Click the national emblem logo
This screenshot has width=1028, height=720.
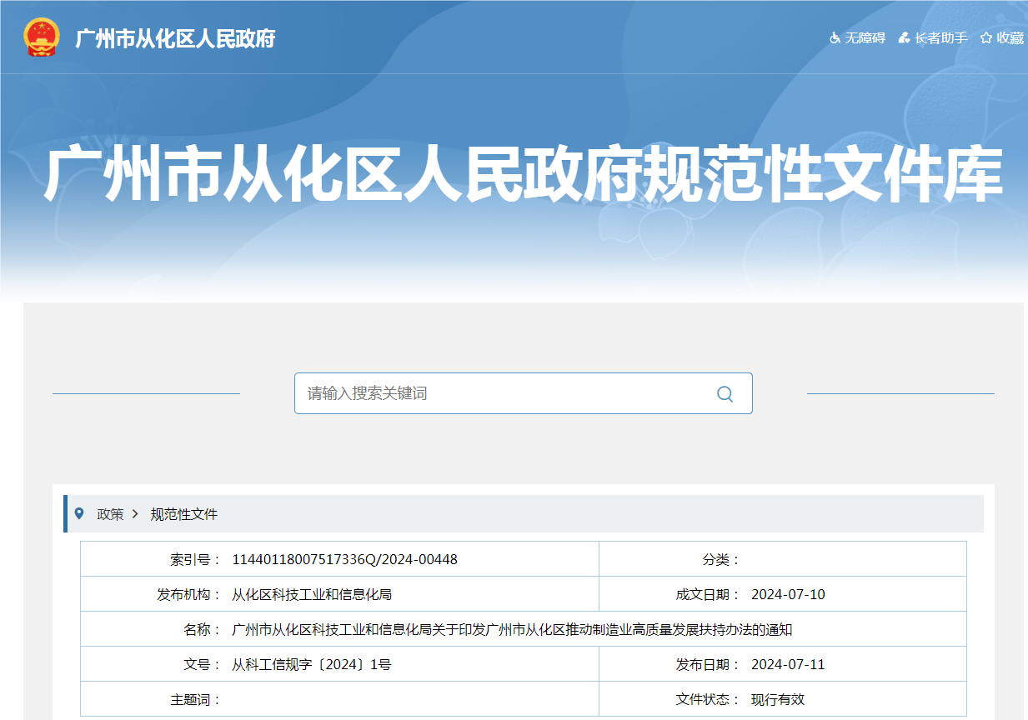click(x=42, y=38)
